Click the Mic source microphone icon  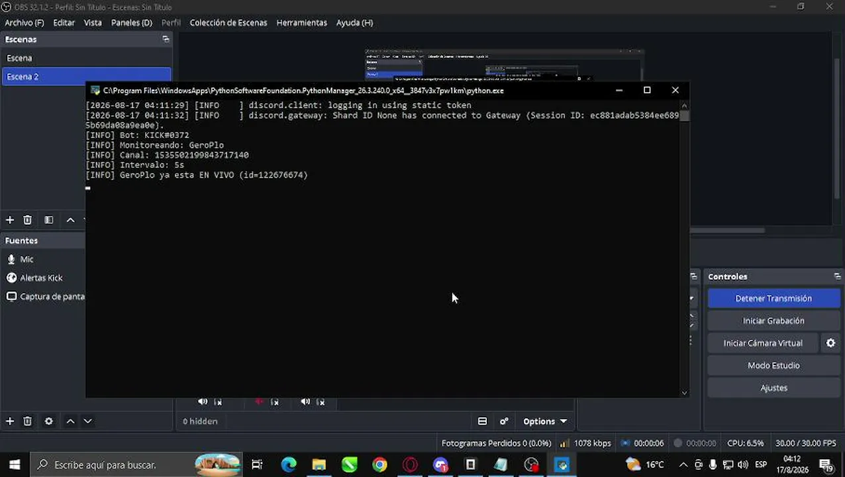11,260
